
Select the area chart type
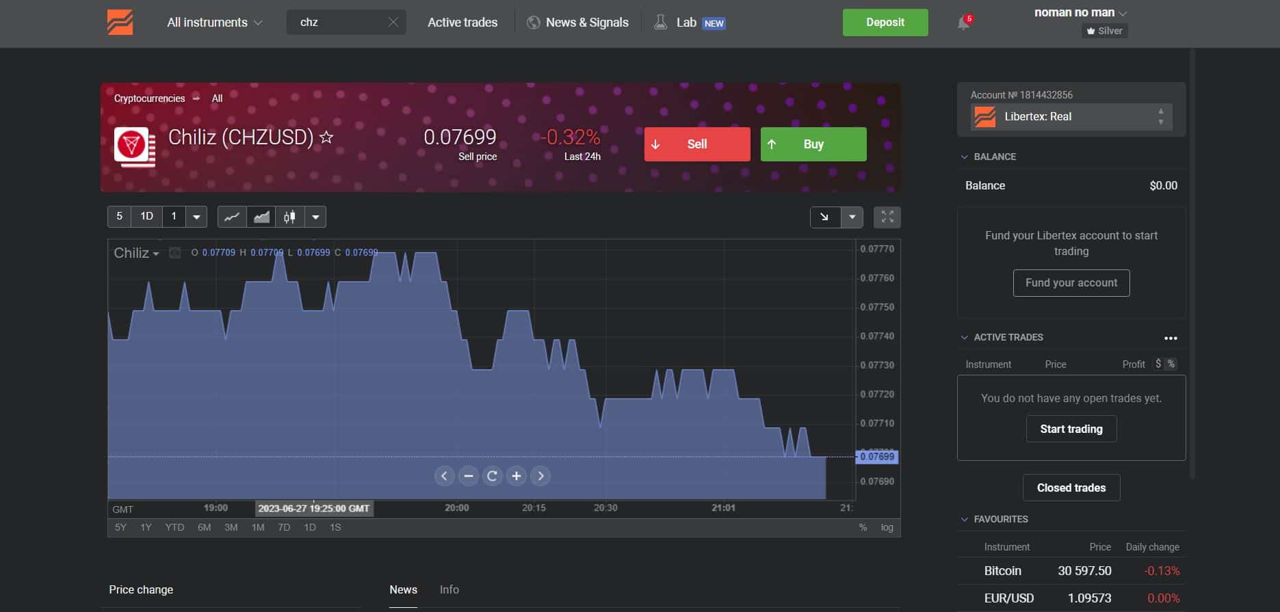pyautogui.click(x=261, y=217)
